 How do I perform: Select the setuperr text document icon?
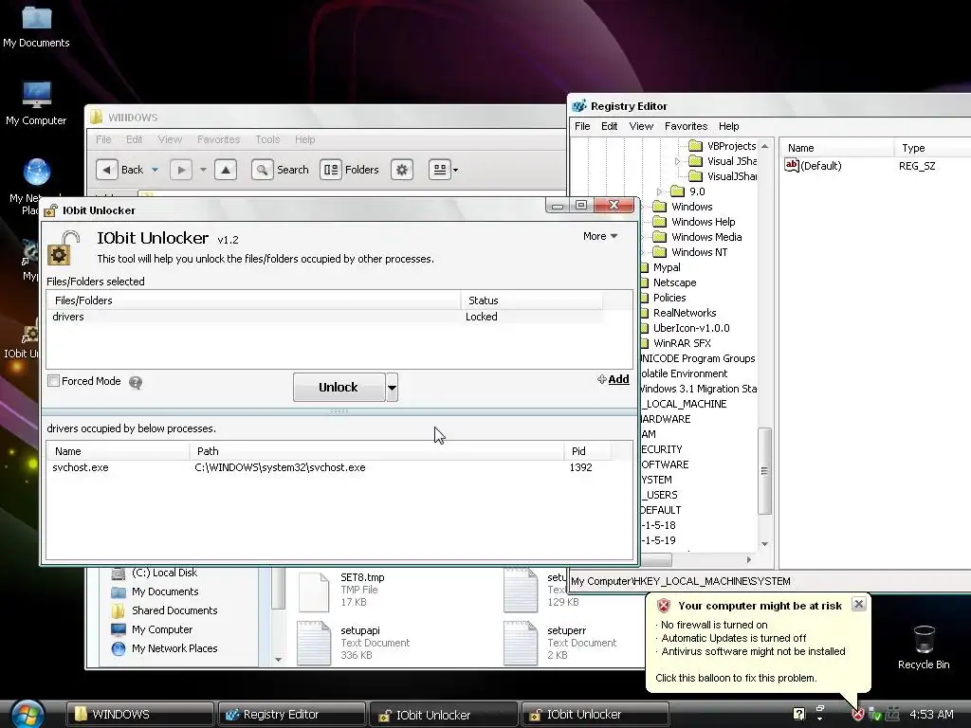click(521, 644)
